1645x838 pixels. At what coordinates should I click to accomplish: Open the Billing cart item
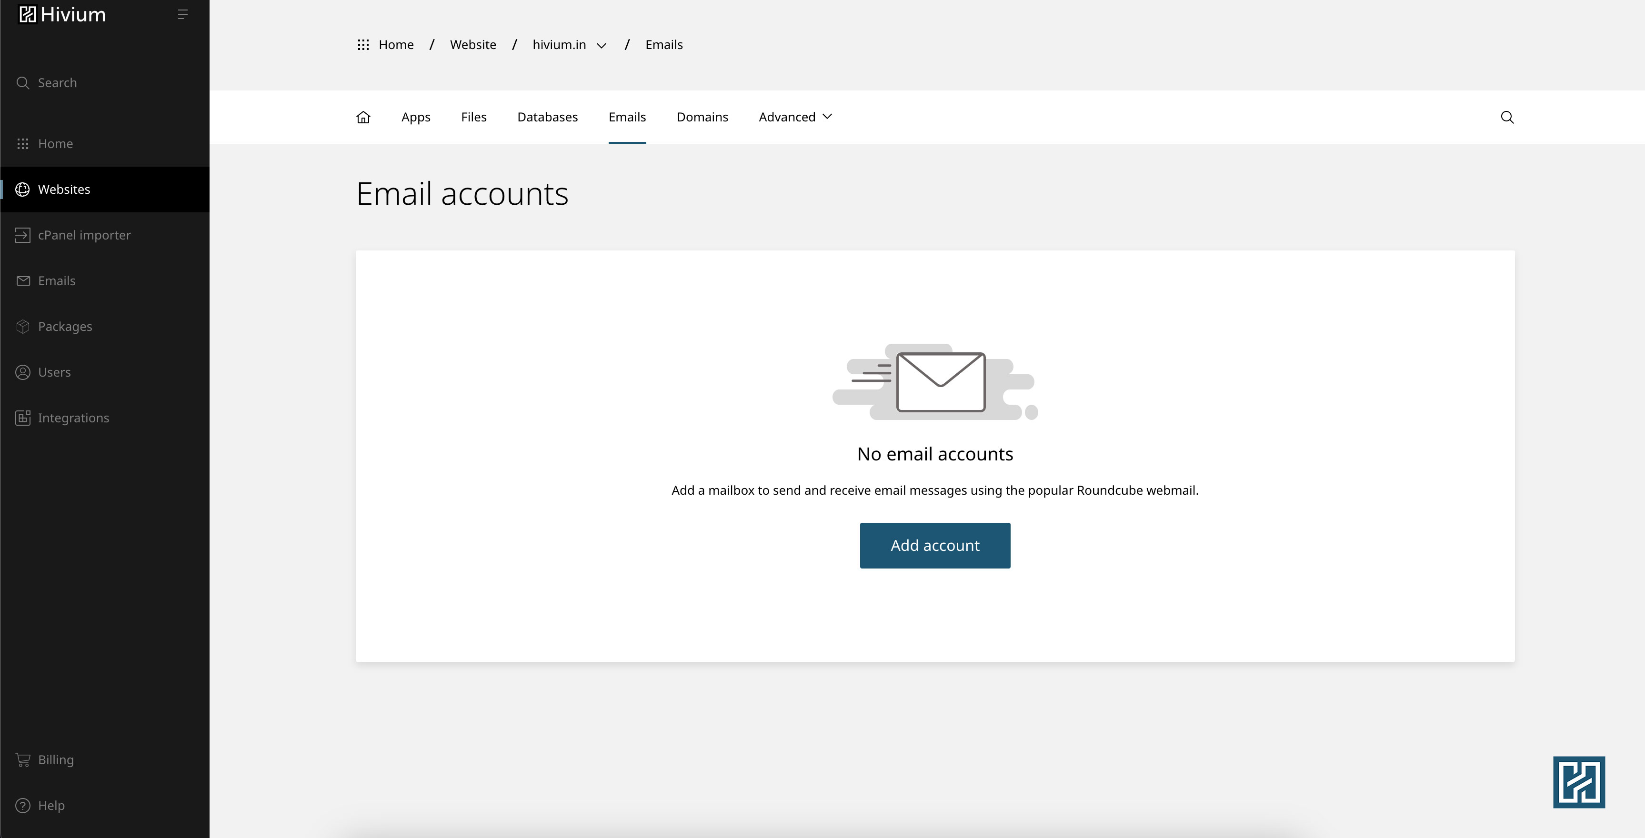[x=56, y=759]
